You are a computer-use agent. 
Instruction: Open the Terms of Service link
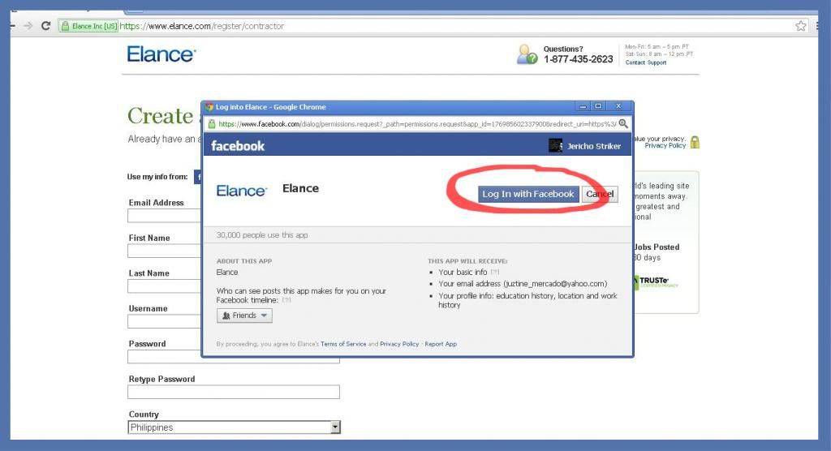coord(343,344)
